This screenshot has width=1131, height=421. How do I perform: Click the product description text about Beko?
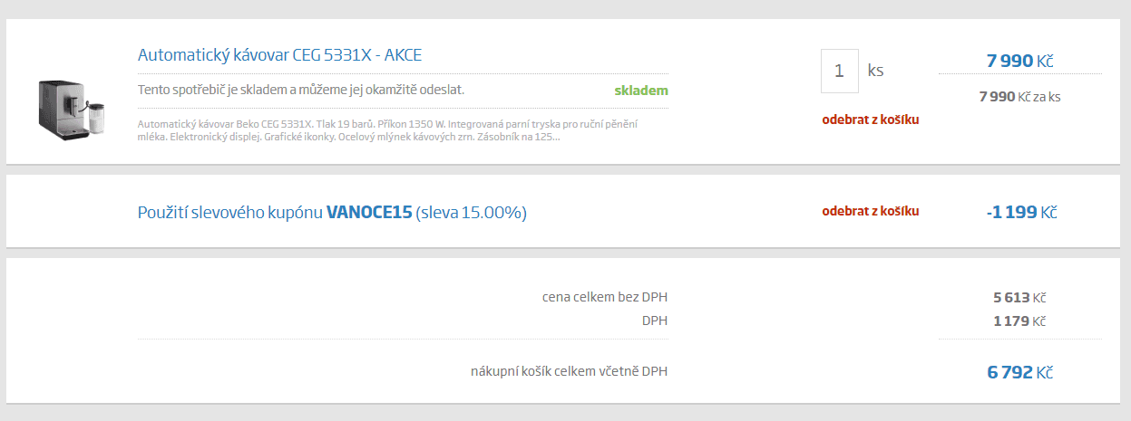[387, 130]
